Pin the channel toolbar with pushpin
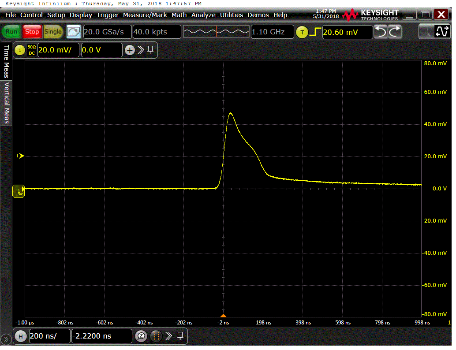456x350 pixels. [150, 50]
